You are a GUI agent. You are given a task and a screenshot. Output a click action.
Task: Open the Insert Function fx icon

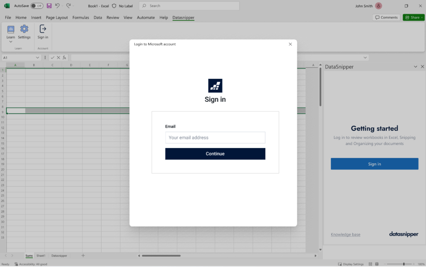point(64,57)
